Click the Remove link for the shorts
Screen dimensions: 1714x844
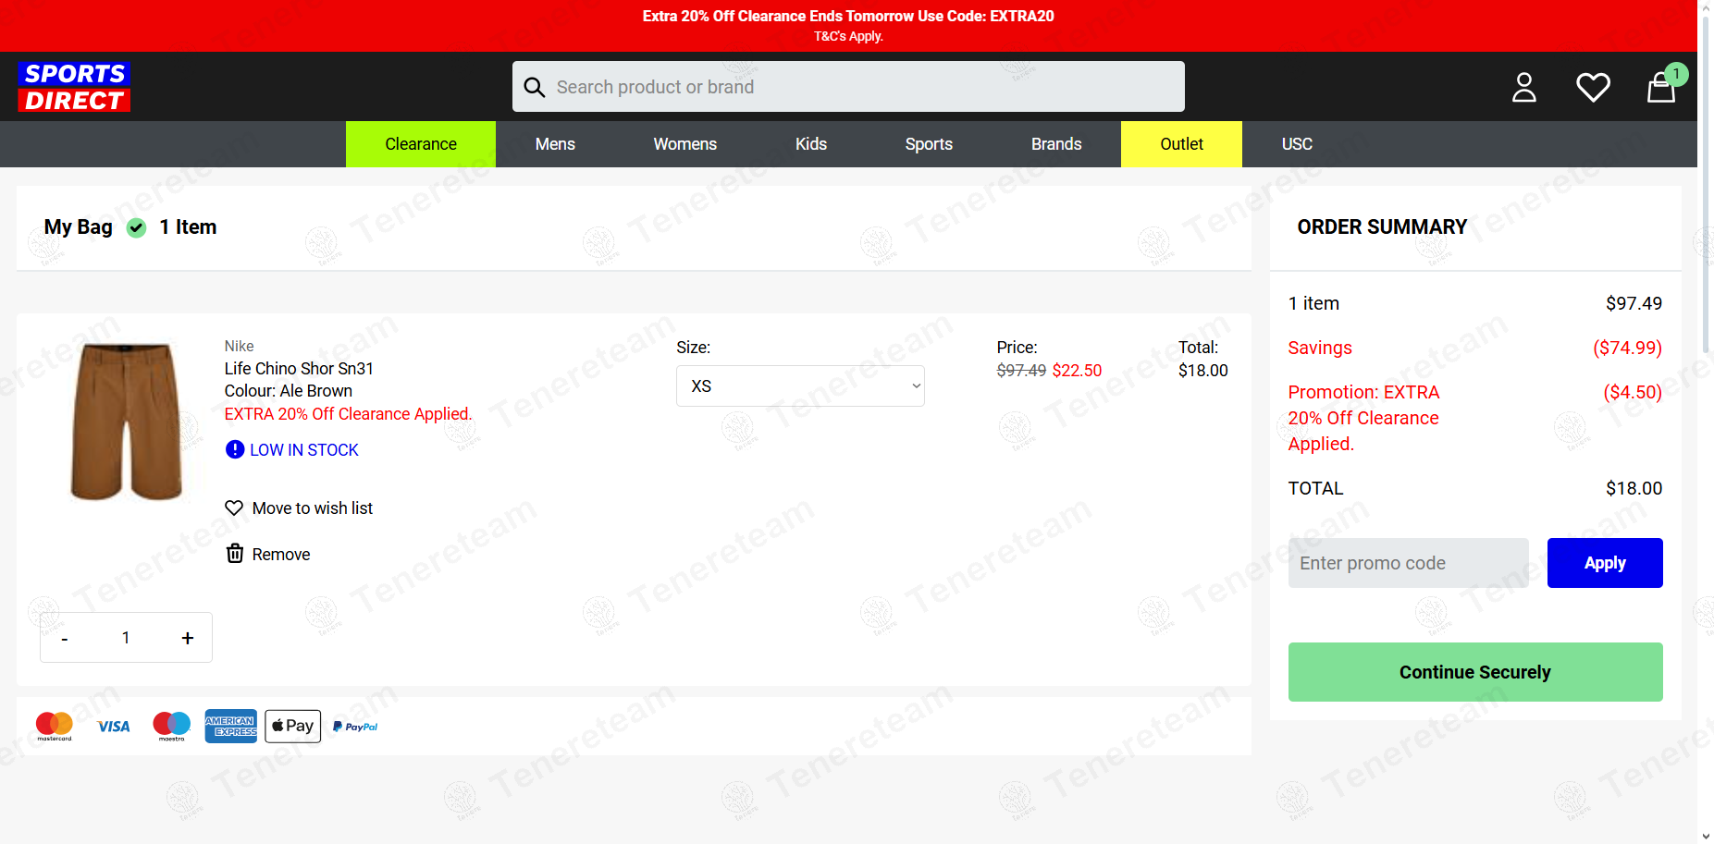point(281,555)
